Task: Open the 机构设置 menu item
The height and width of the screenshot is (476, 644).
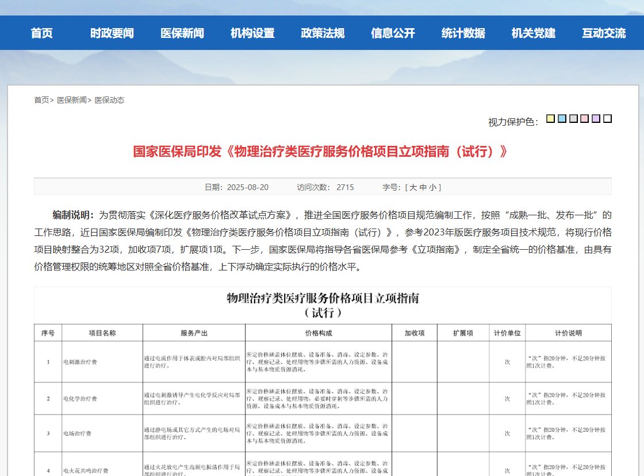Action: (252, 33)
